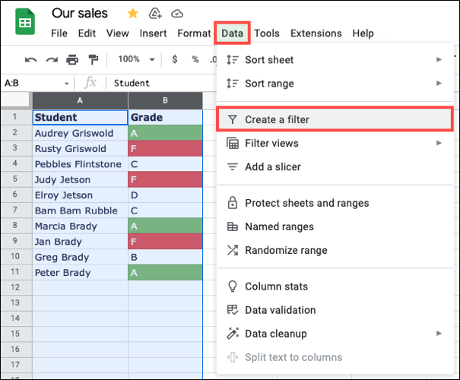Click the move to Drive folder icon
This screenshot has width=460, height=380.
[155, 14]
